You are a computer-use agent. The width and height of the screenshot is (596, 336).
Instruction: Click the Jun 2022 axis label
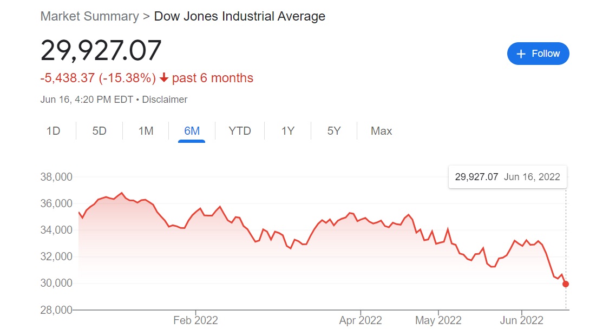pos(521,320)
